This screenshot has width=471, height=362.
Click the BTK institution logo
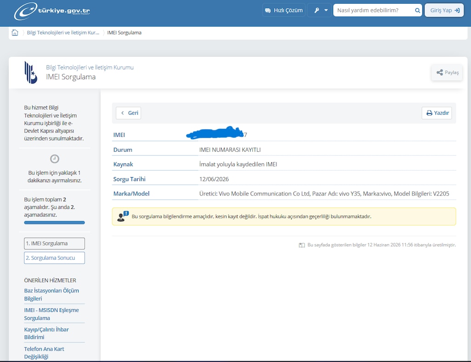[31, 72]
